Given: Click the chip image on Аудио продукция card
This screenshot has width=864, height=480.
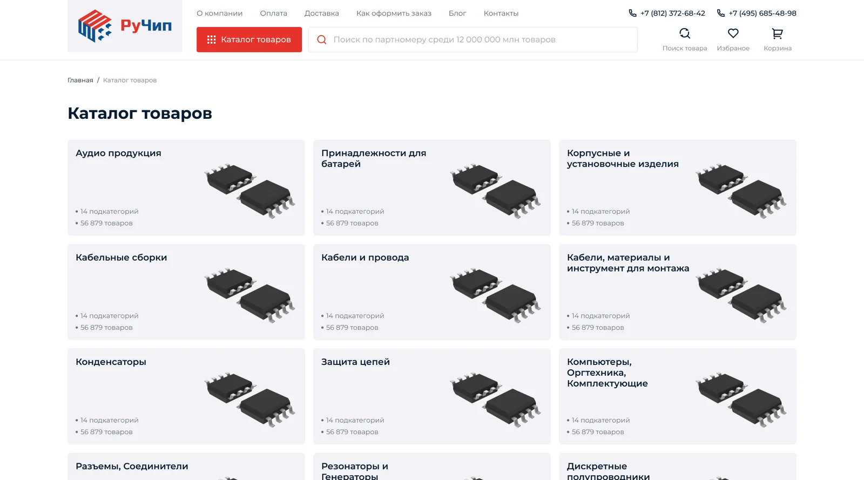Looking at the screenshot, I should (x=249, y=191).
